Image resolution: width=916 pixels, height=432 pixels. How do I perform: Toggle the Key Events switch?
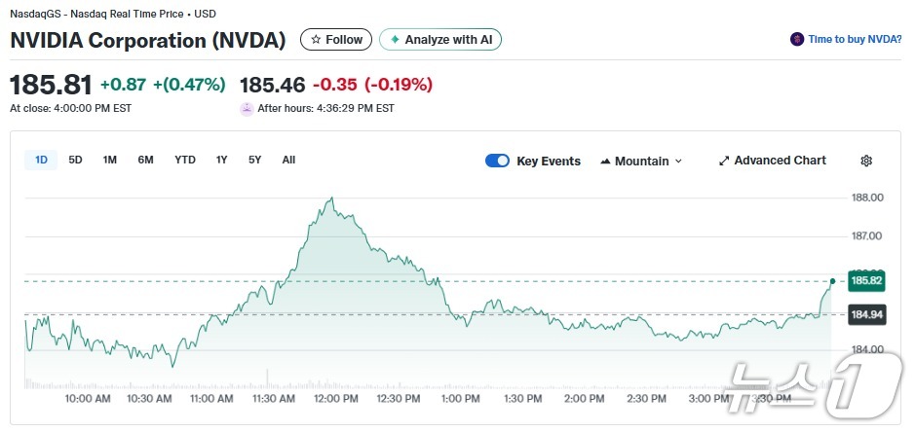497,161
